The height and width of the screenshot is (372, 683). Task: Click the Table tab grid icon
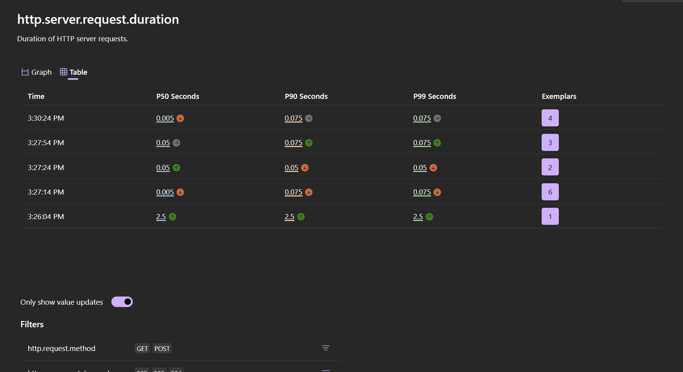click(x=63, y=72)
